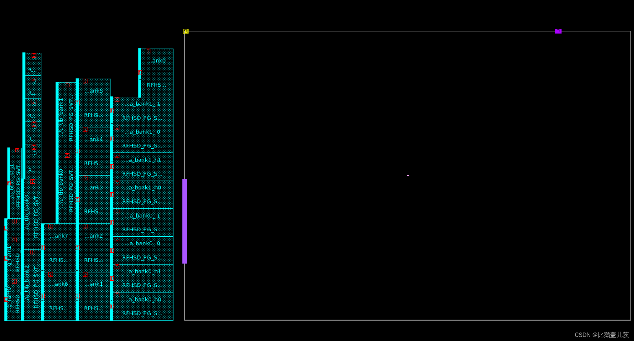Click the purple vertical pin bar on left die edge
634x341 pixels.
[185, 220]
